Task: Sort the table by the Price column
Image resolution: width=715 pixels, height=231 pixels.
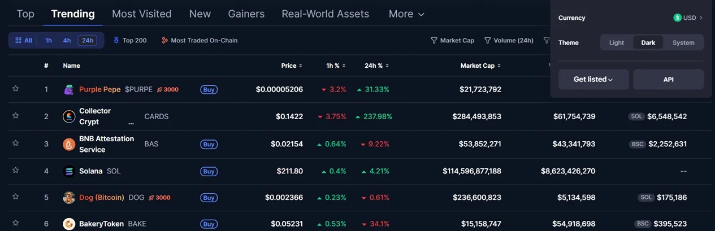Action: (292, 66)
